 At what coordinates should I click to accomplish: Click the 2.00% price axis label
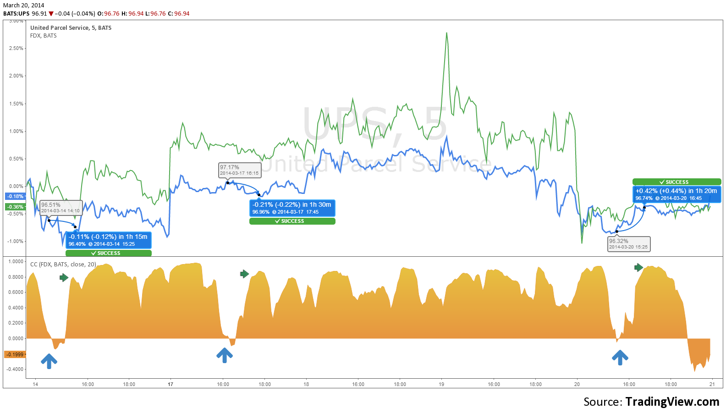[16, 76]
